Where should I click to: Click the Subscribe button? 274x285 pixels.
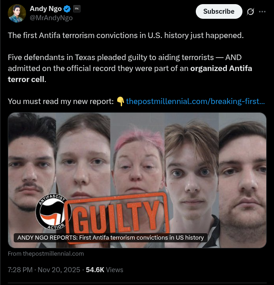coord(219,11)
